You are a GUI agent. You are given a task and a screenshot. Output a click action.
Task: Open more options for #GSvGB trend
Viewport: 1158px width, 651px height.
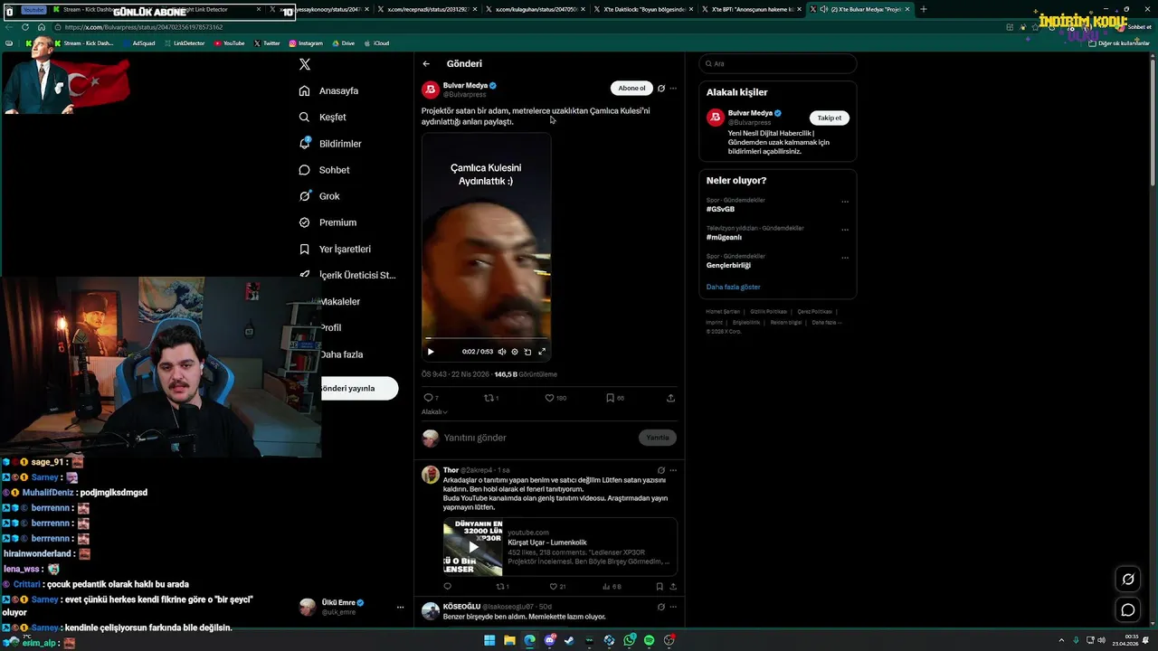(x=845, y=203)
